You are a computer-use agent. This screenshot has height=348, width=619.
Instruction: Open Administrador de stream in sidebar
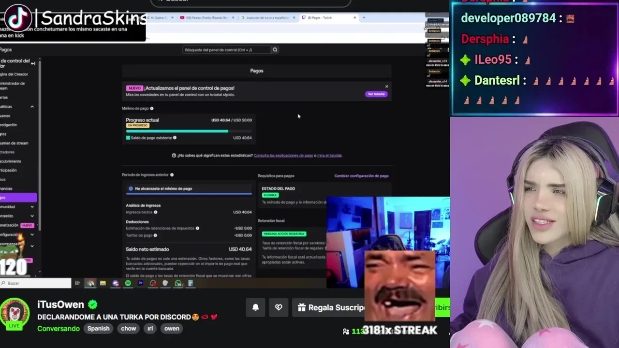(x=13, y=86)
